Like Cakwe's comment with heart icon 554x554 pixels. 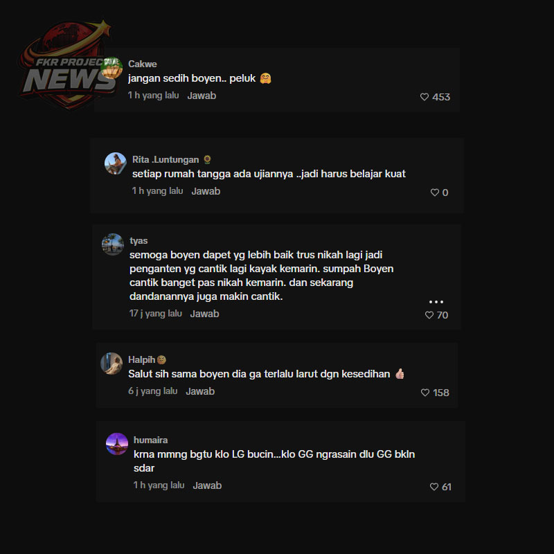[x=425, y=97]
